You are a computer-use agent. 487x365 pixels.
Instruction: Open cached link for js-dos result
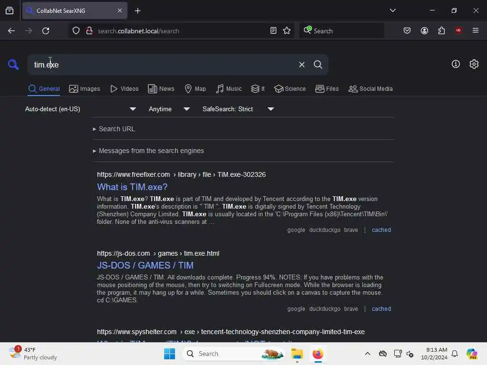click(381, 309)
